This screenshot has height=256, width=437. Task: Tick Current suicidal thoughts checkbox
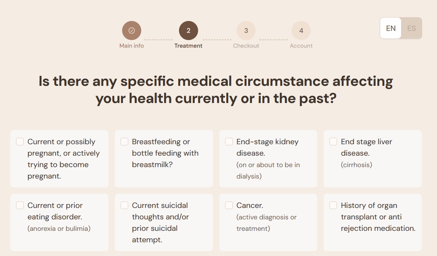(124, 205)
